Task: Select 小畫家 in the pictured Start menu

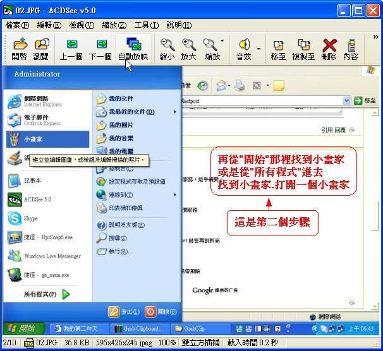Action: tap(47, 139)
